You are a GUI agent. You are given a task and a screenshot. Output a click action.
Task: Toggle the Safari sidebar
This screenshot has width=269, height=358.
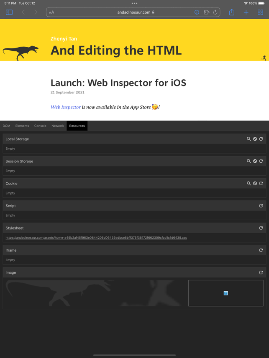pos(9,13)
